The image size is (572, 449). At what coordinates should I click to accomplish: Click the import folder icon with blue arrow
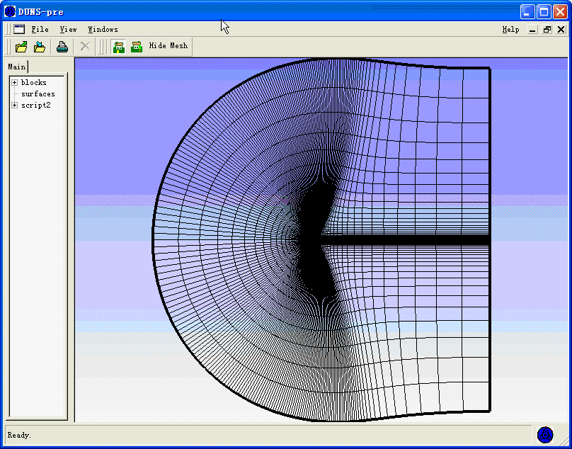coord(40,47)
